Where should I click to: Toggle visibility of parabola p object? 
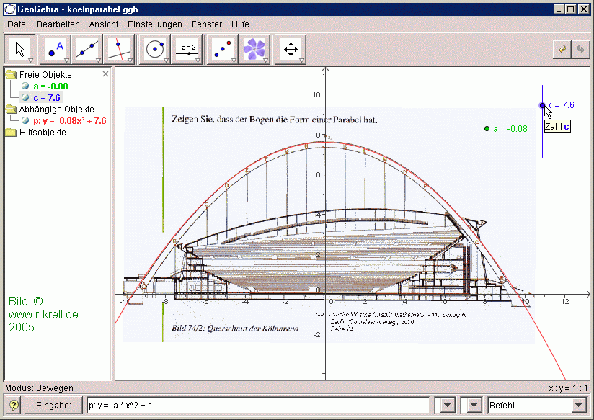(25, 121)
